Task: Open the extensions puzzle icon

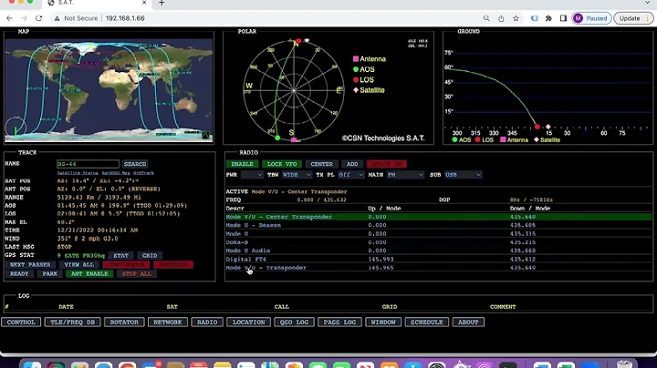Action: 548,18
